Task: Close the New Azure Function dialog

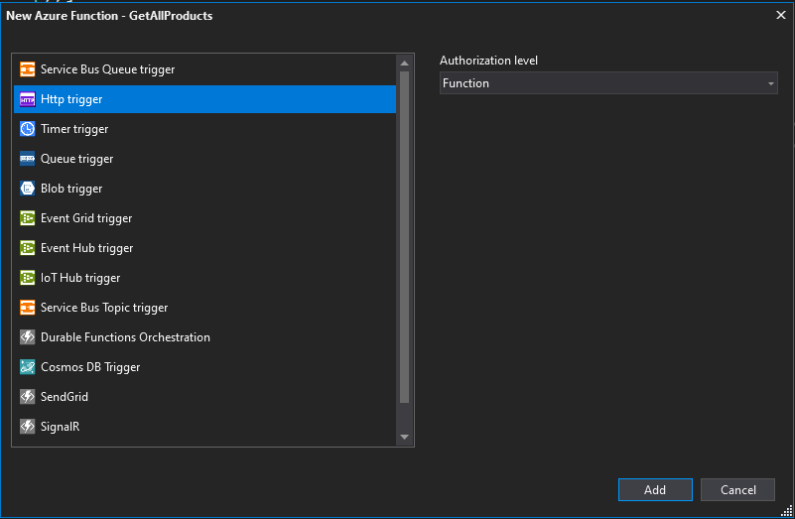Action: click(781, 15)
